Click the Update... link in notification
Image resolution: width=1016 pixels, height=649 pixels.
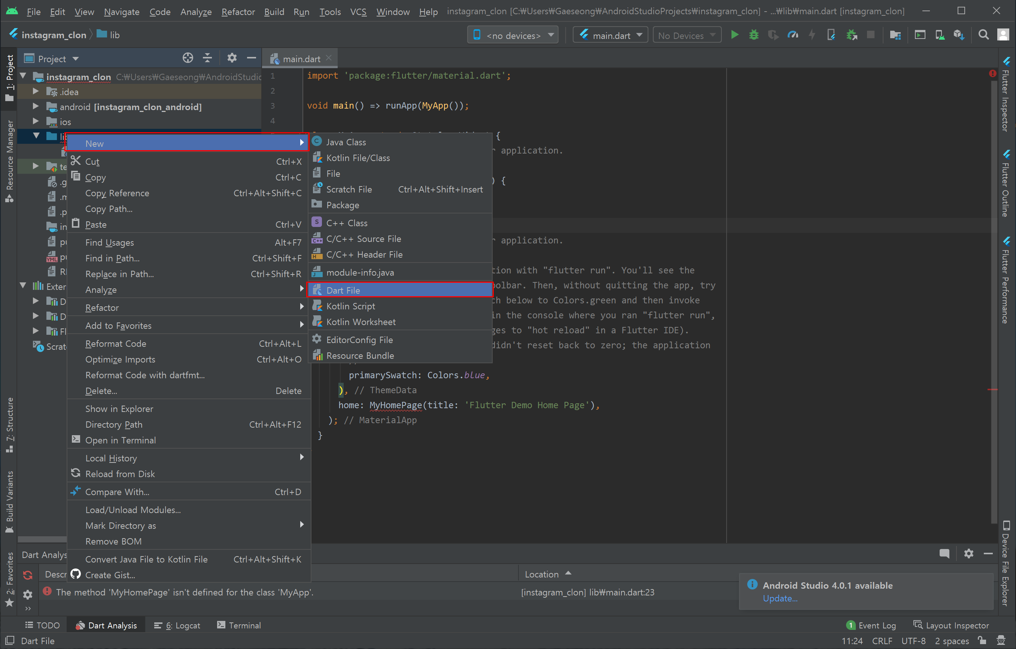tap(780, 598)
